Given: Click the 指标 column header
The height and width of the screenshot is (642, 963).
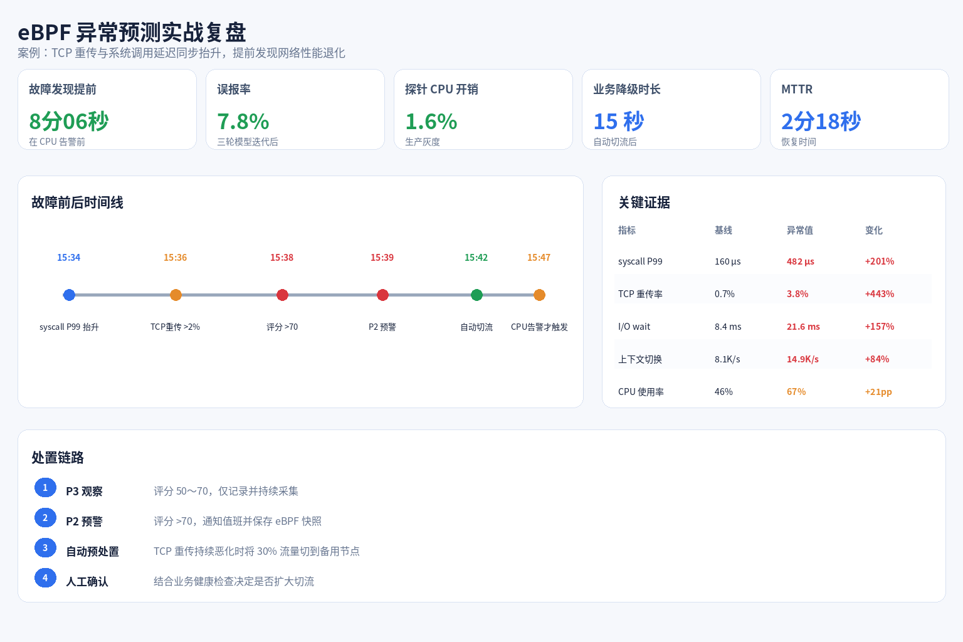Looking at the screenshot, I should (627, 230).
